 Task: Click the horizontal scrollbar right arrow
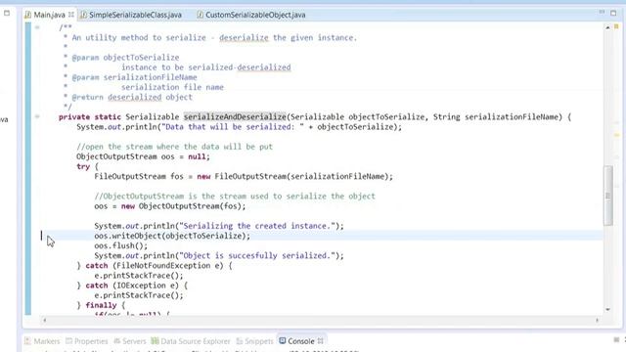point(598,320)
